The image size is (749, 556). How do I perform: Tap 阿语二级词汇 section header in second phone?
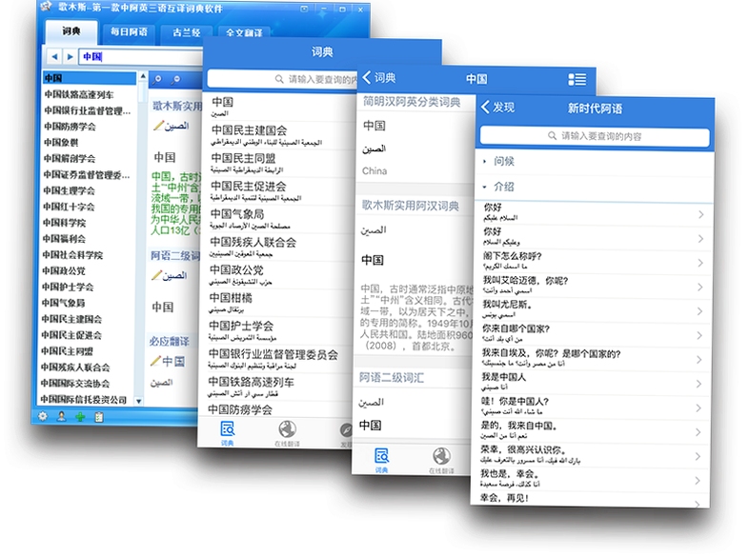392,378
